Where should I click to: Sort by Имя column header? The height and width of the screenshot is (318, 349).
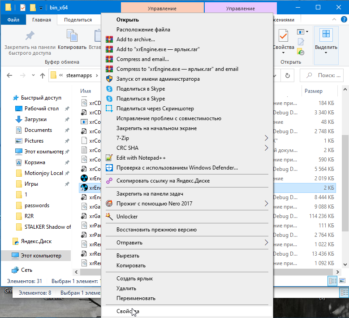click(x=86, y=91)
